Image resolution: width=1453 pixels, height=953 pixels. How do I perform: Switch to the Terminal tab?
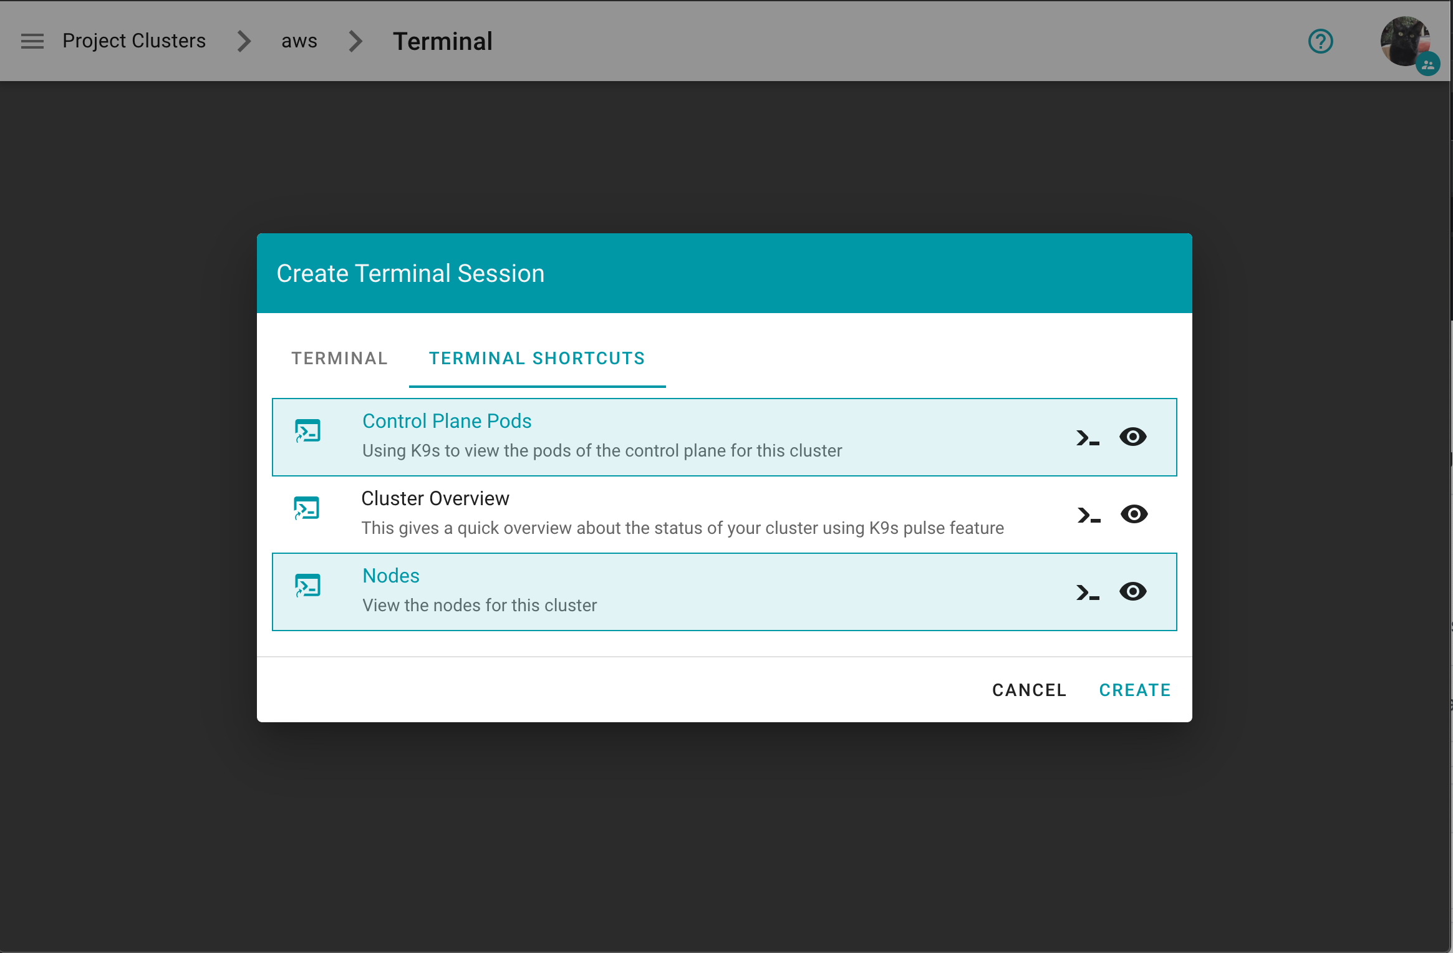(339, 358)
